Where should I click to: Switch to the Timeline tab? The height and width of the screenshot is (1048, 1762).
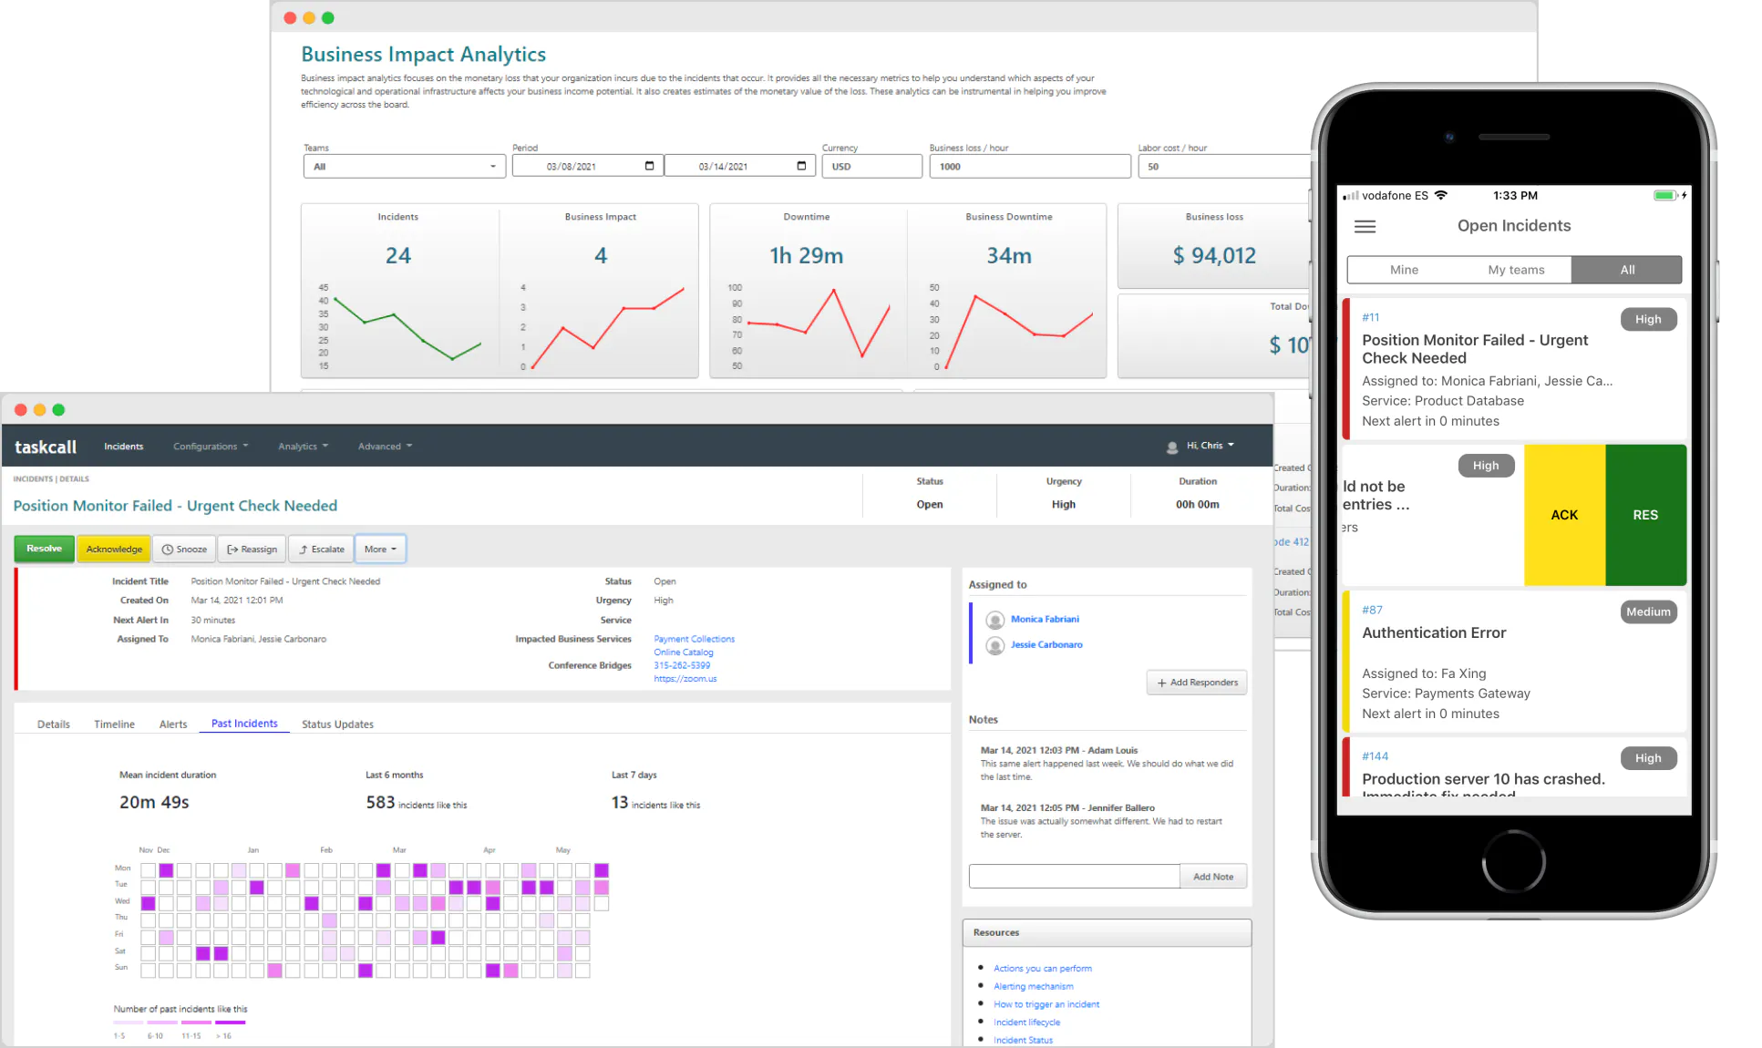[x=114, y=724]
